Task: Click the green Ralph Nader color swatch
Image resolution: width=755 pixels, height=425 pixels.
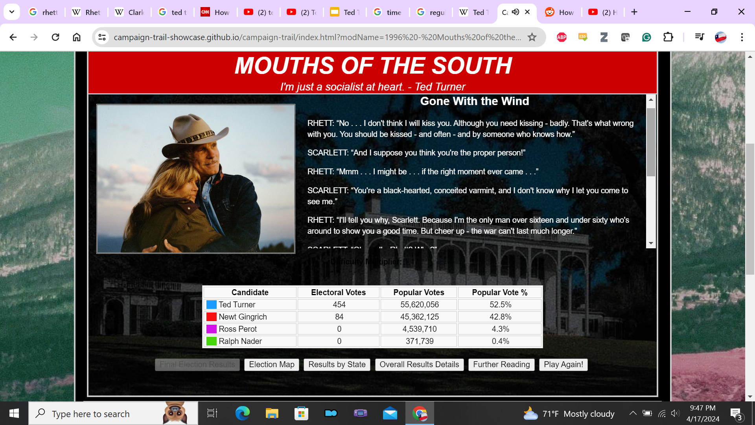Action: (212, 341)
